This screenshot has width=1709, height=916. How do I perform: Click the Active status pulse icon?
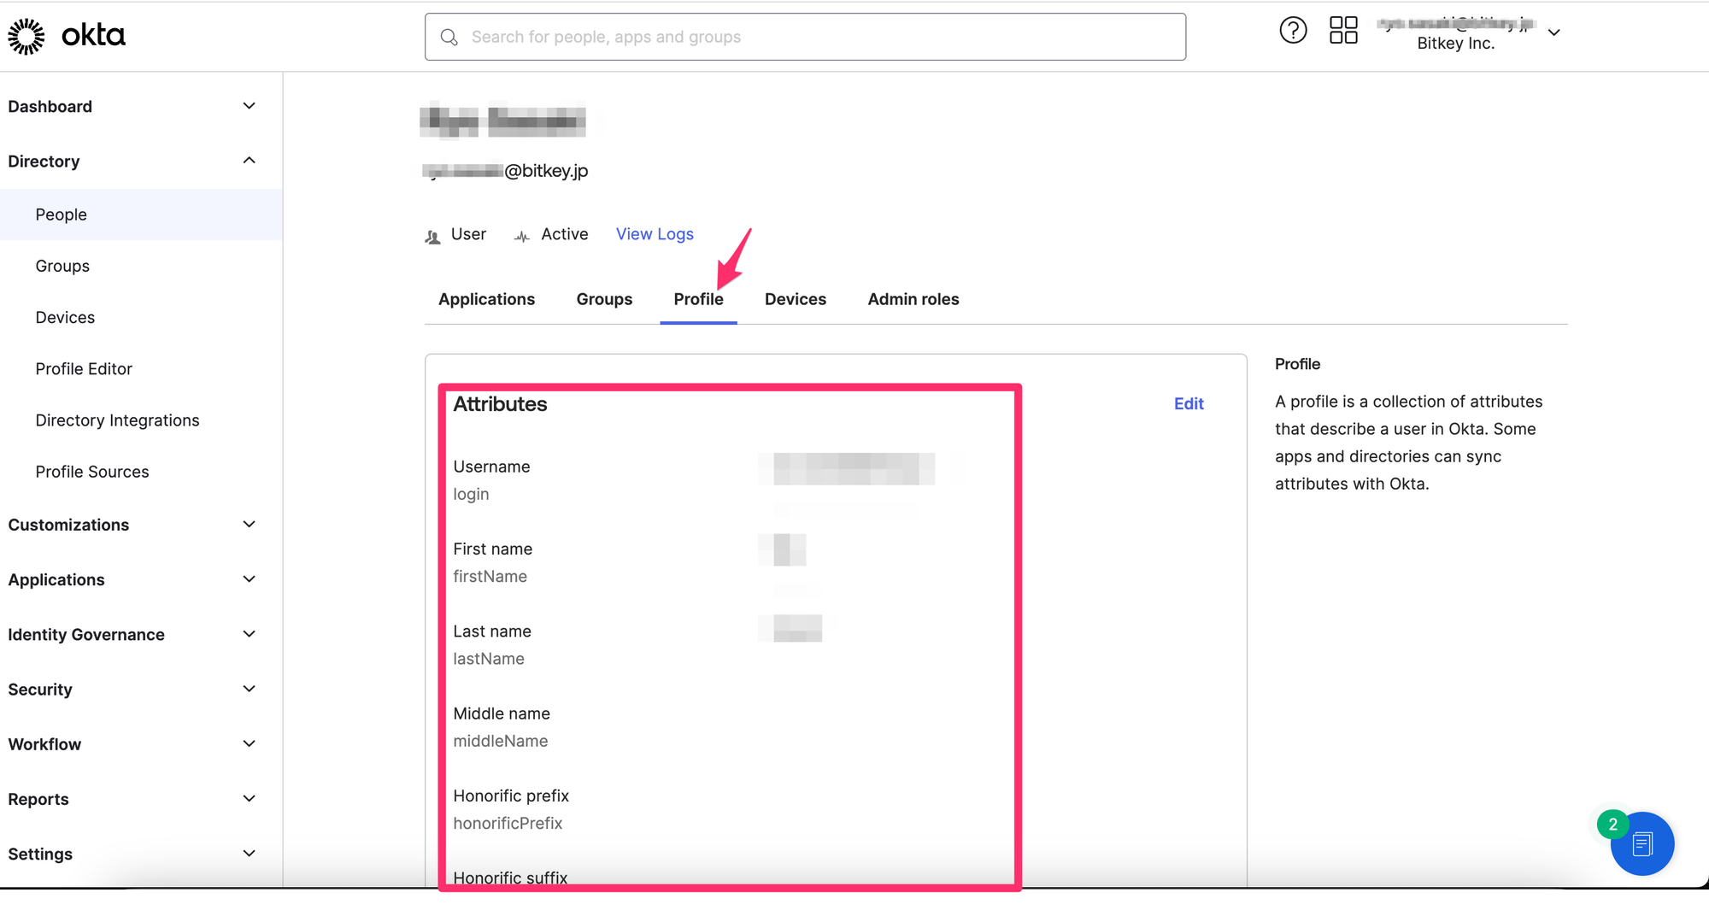pyautogui.click(x=521, y=236)
